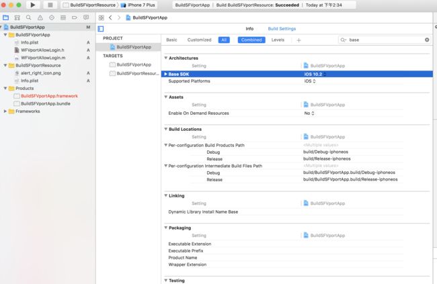The width and height of the screenshot is (437, 284).
Task: Collapse the Packaging section
Action: (166, 228)
